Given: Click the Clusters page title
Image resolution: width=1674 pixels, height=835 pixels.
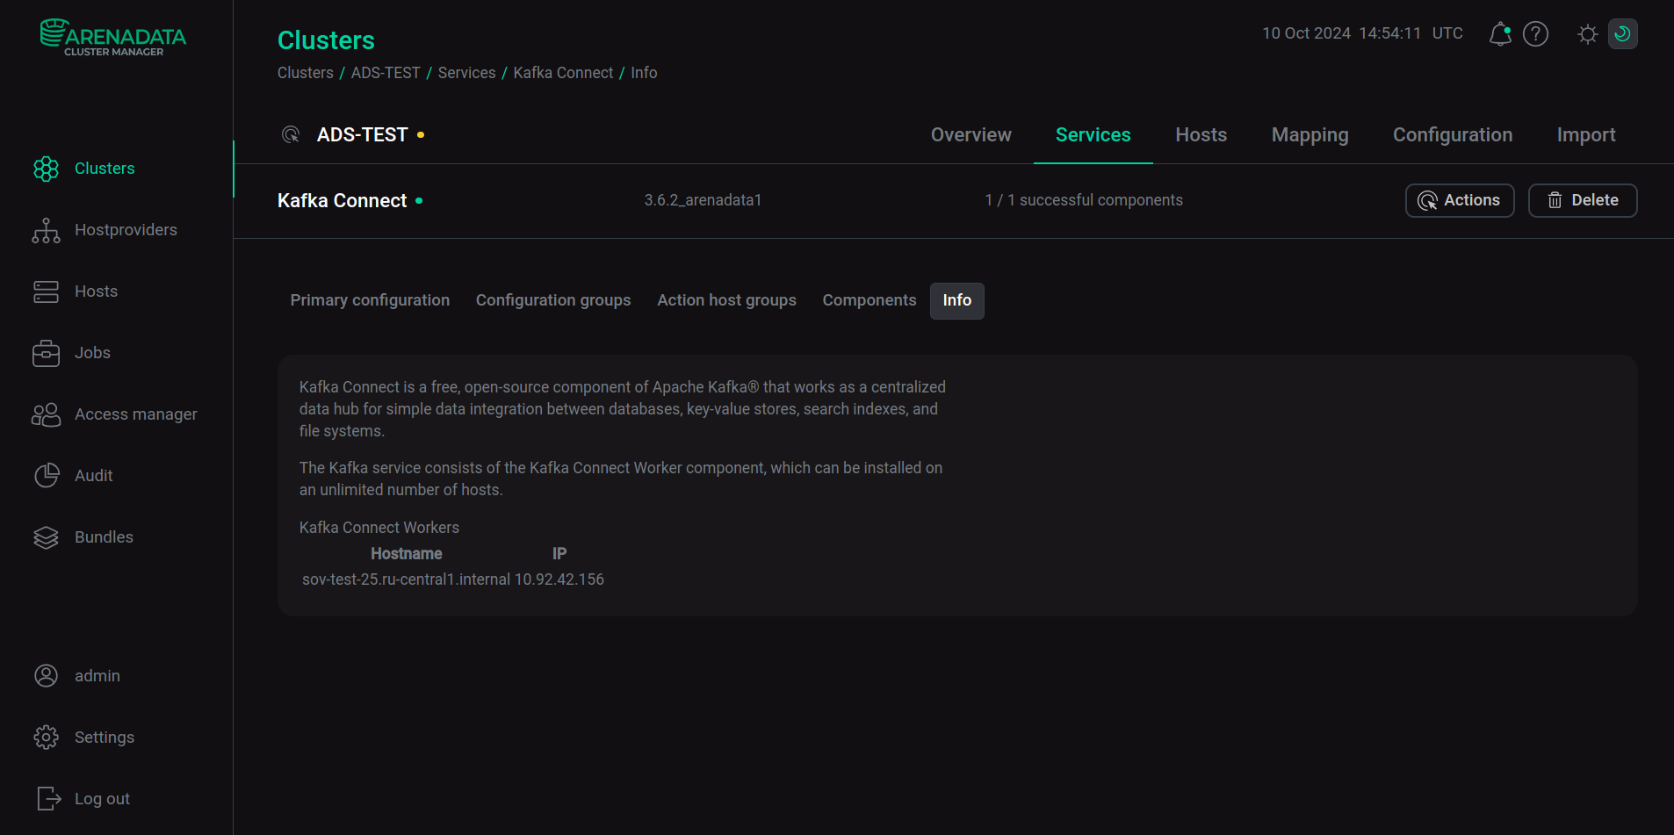Looking at the screenshot, I should tap(326, 40).
